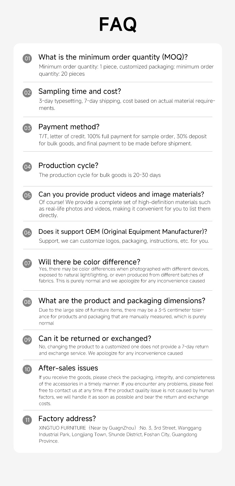Select the 06 number badge

(27, 233)
